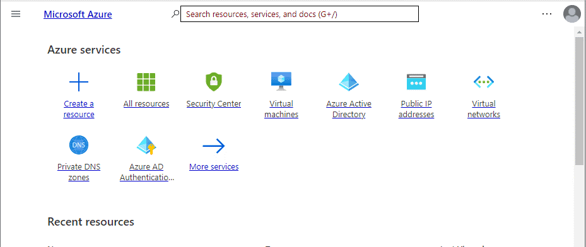Click the Private DNS zones icon

79,145
